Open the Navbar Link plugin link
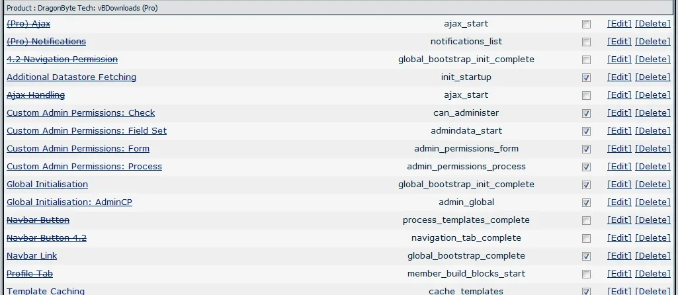This screenshot has height=295, width=678. click(32, 255)
